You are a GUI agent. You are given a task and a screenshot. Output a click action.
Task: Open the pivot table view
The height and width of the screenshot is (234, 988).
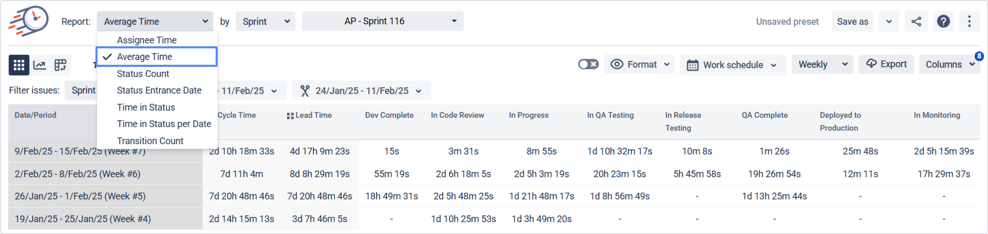(x=60, y=65)
